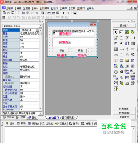The image size is (138, 143).
Task: Click the Undo arrow toolbar icon
Action: pos(37,13)
